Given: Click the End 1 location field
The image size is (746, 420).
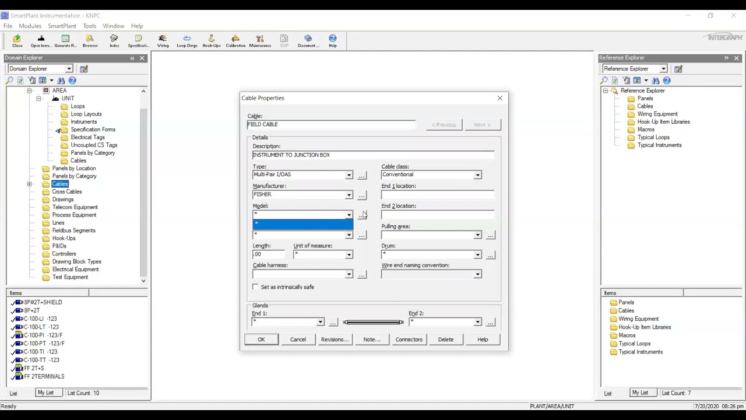Looking at the screenshot, I should coord(438,195).
